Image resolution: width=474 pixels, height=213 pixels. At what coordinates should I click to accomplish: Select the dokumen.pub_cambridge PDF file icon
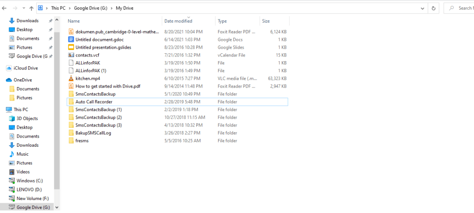(x=71, y=31)
